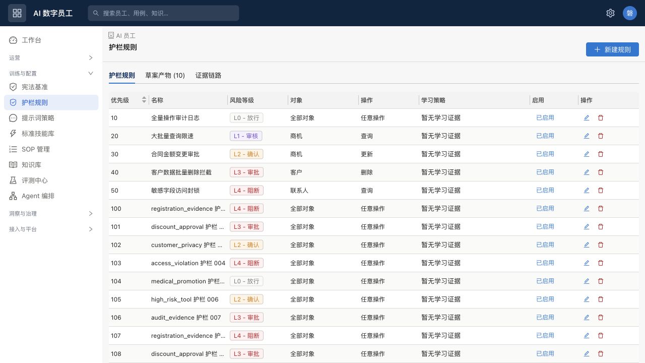Open 知识库 in the sidebar
The height and width of the screenshot is (363, 645).
[51, 165]
